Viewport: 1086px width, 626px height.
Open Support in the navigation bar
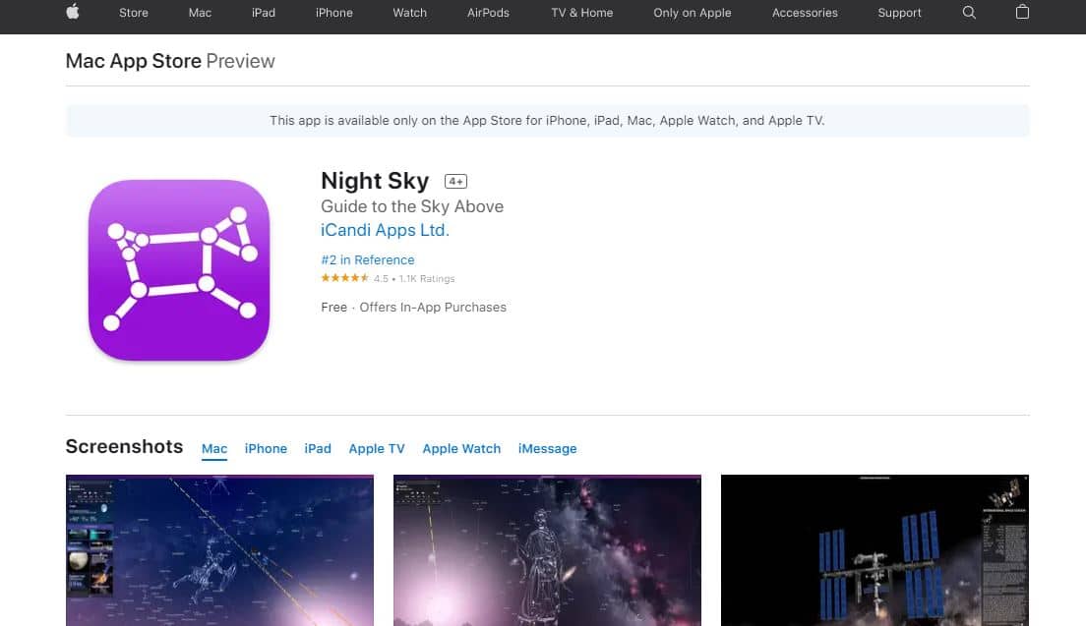(899, 13)
